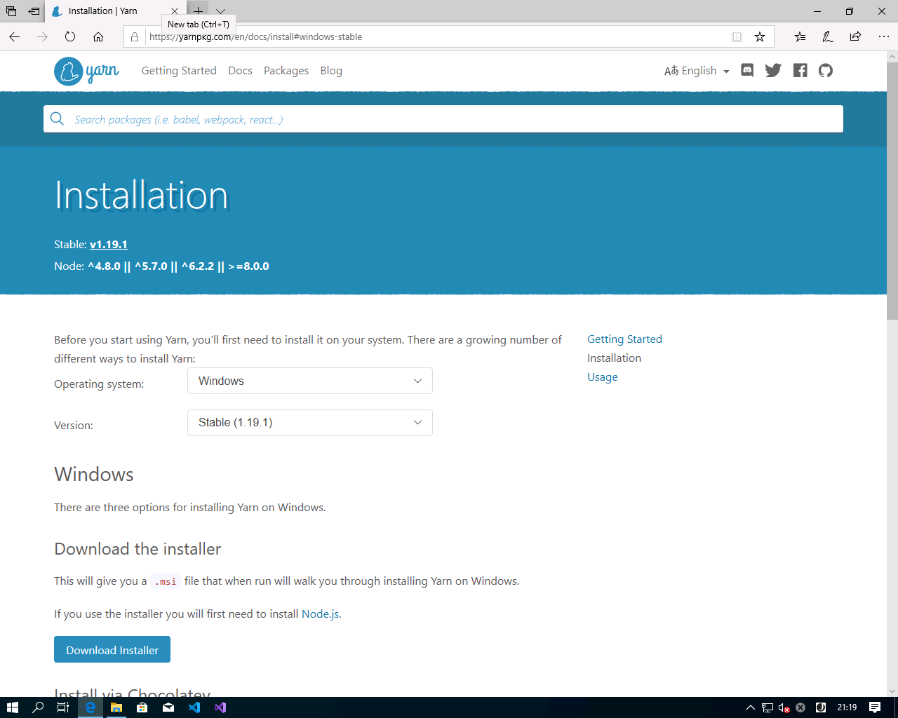
Task: Open the Getting Started menu item
Action: pos(179,71)
